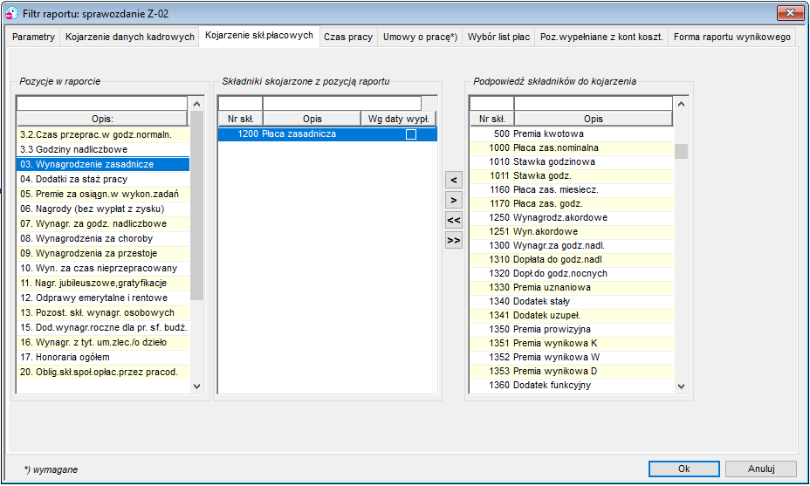This screenshot has width=810, height=486.
Task: Select suggestion '1340 Dodatek stały'
Action: tap(572, 301)
